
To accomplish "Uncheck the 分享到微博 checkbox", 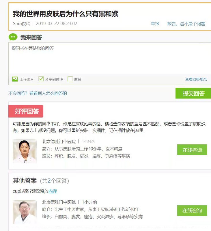I will point(41,79).
